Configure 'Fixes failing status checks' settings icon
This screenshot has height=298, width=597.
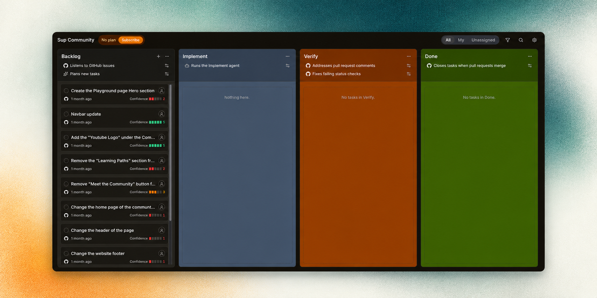coord(409,74)
